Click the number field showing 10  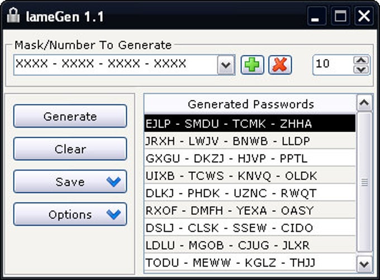coord(333,65)
